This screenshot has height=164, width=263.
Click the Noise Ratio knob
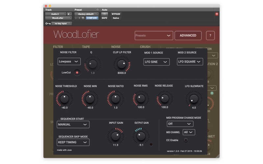tap(115, 99)
